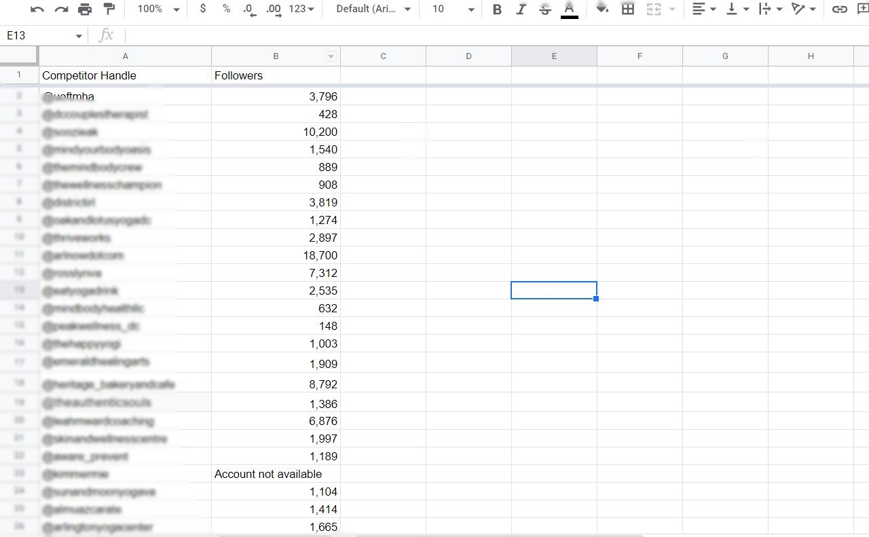Select the cell showing 632
This screenshot has width=869, height=537.
[x=276, y=308]
